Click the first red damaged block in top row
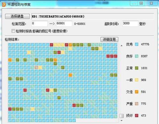Screen dimensions: 159x124 pyautogui.click(x=52, y=45)
